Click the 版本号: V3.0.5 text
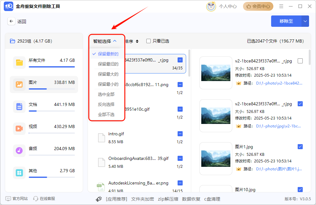 [298, 199]
